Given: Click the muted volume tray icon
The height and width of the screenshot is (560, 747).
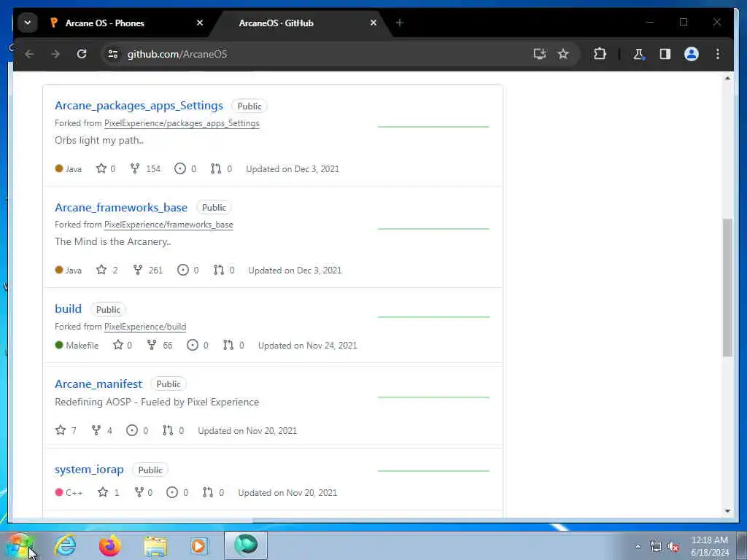Looking at the screenshot, I should click(x=673, y=547).
